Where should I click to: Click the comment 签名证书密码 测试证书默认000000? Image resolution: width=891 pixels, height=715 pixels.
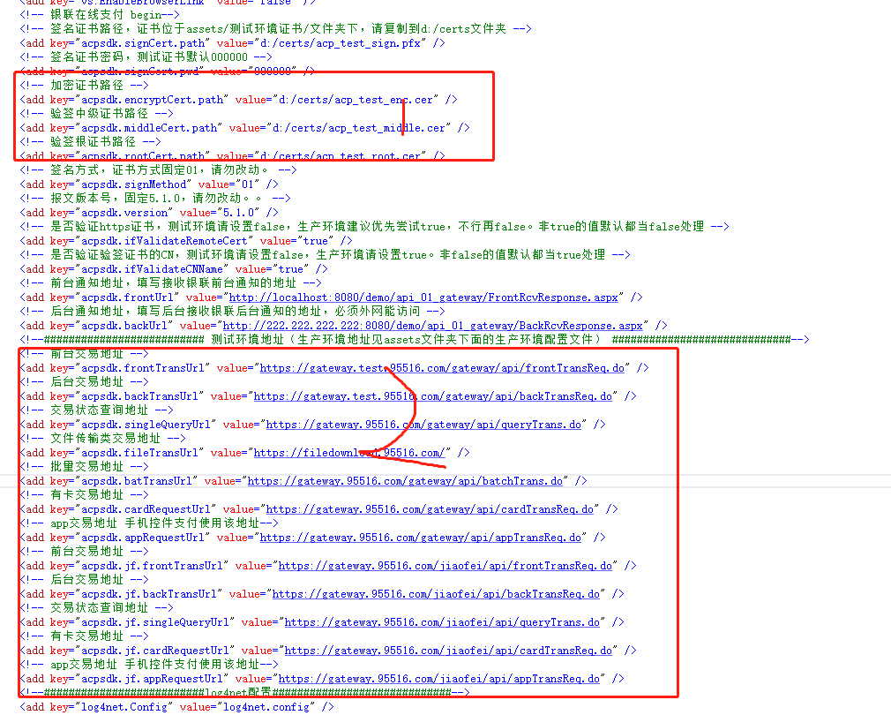146,57
